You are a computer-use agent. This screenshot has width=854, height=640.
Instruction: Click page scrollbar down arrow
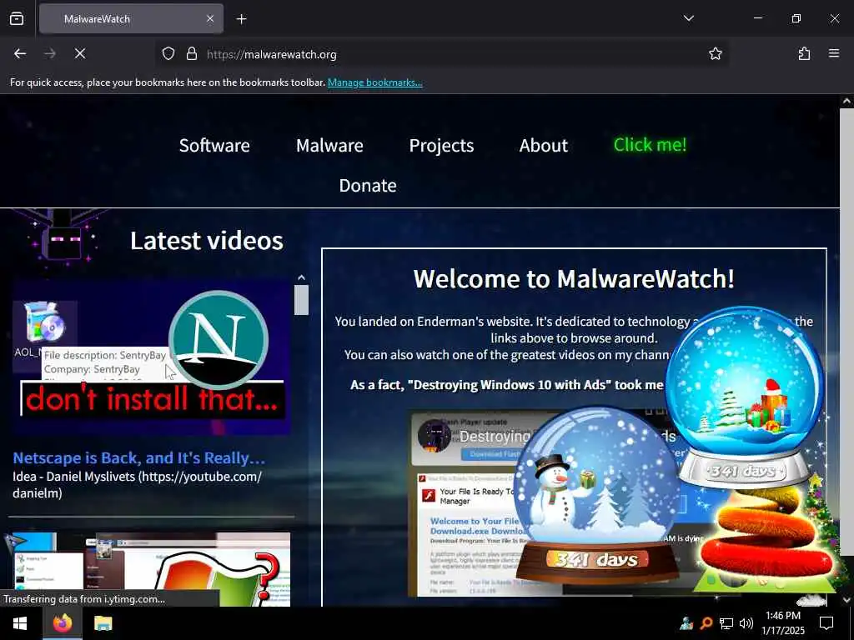pyautogui.click(x=846, y=600)
